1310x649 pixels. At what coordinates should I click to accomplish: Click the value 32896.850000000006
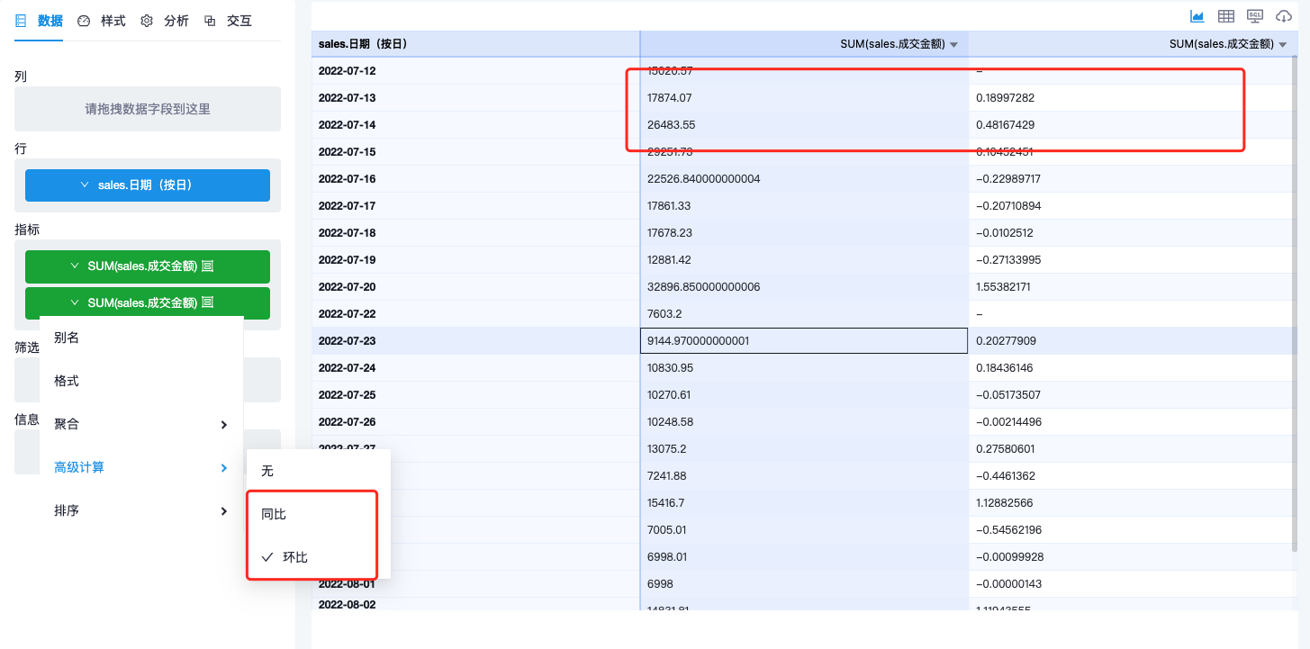(804, 287)
